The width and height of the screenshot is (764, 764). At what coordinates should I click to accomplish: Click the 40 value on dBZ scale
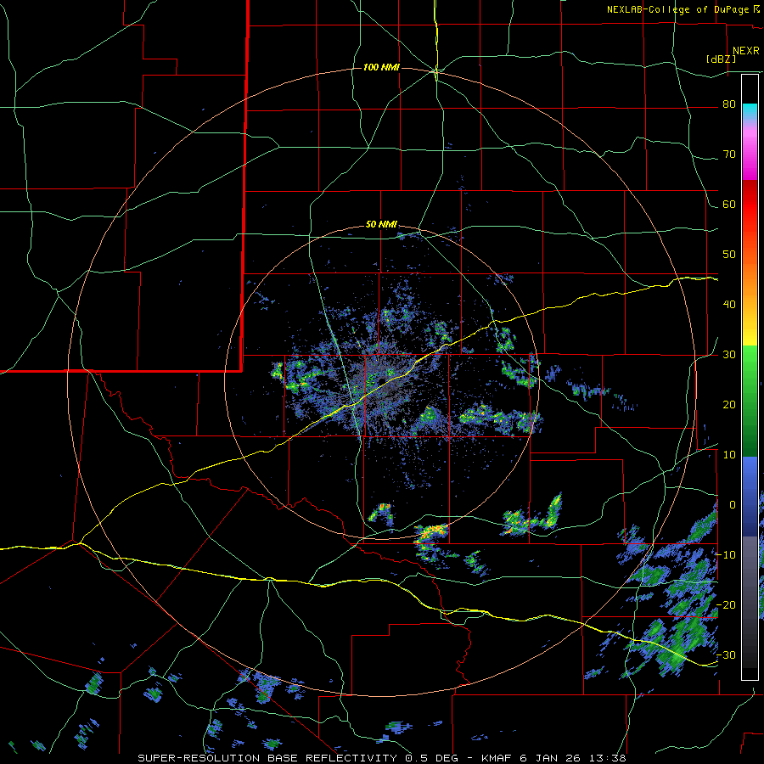pos(729,305)
